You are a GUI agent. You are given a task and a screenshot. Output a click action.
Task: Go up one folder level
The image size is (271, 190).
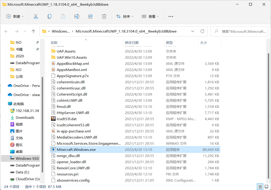(x=33, y=31)
